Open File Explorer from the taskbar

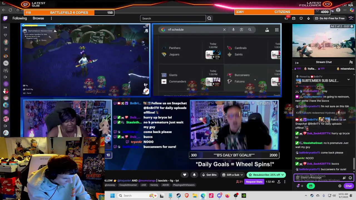coord(195,196)
